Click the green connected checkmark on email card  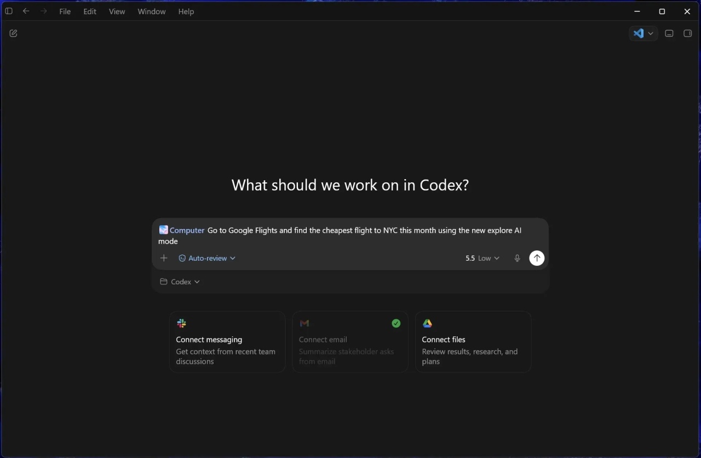[396, 323]
